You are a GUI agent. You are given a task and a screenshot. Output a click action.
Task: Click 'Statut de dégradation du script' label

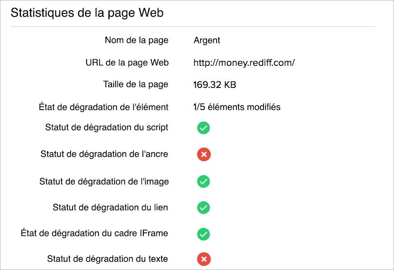pyautogui.click(x=107, y=127)
